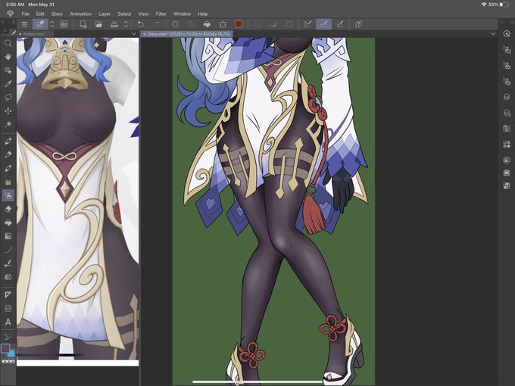Screen dimensions: 515x386
Task: Clear selection contents with Delete icon
Action: pyautogui.click(x=176, y=24)
